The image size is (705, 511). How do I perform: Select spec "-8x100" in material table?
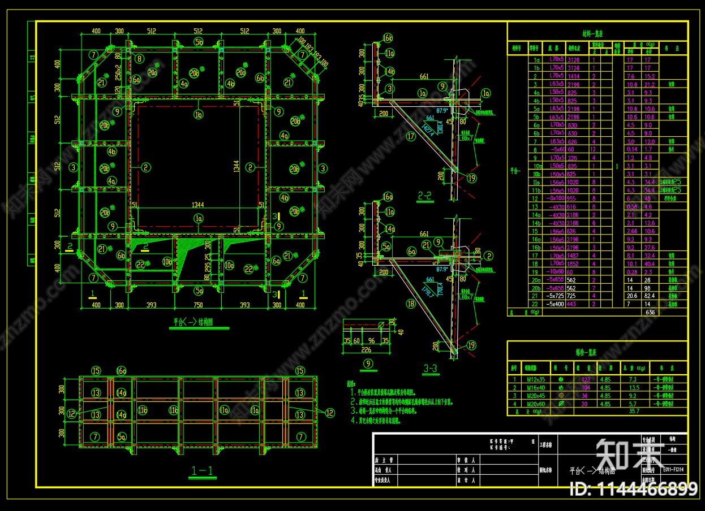(555, 198)
